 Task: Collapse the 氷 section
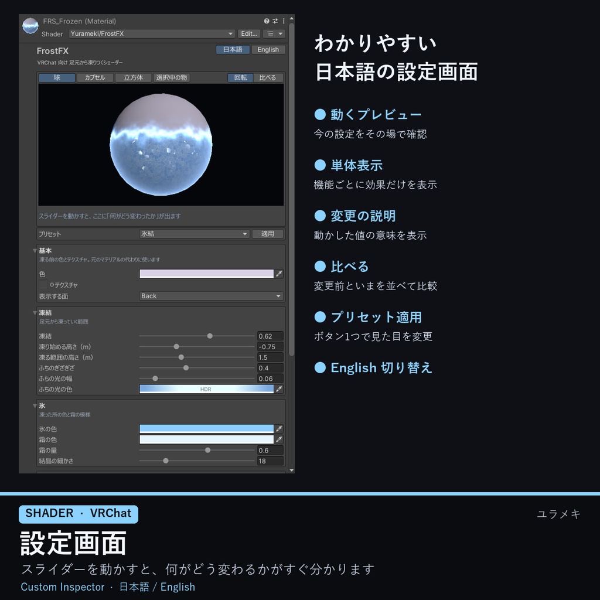click(x=35, y=406)
